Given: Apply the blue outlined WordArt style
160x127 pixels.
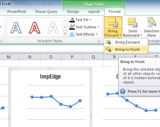Looking at the screenshot, I should (x=16, y=28).
